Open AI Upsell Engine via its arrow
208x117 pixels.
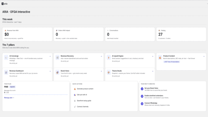[x=152, y=56]
